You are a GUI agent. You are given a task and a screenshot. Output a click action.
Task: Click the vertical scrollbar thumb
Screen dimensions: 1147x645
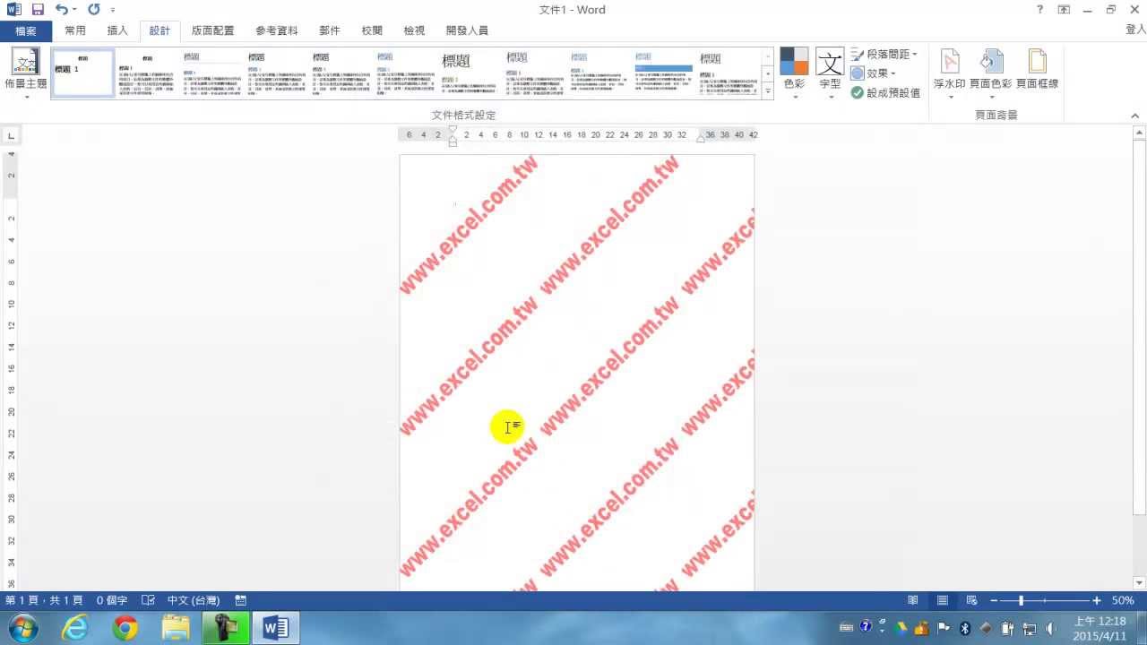(1140, 327)
